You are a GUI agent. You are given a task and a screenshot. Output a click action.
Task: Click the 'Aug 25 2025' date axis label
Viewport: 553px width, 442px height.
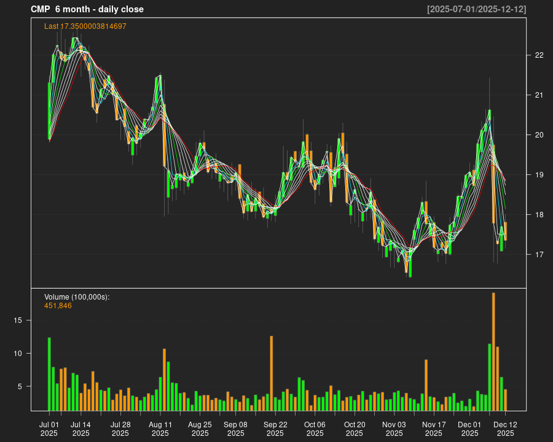point(200,428)
